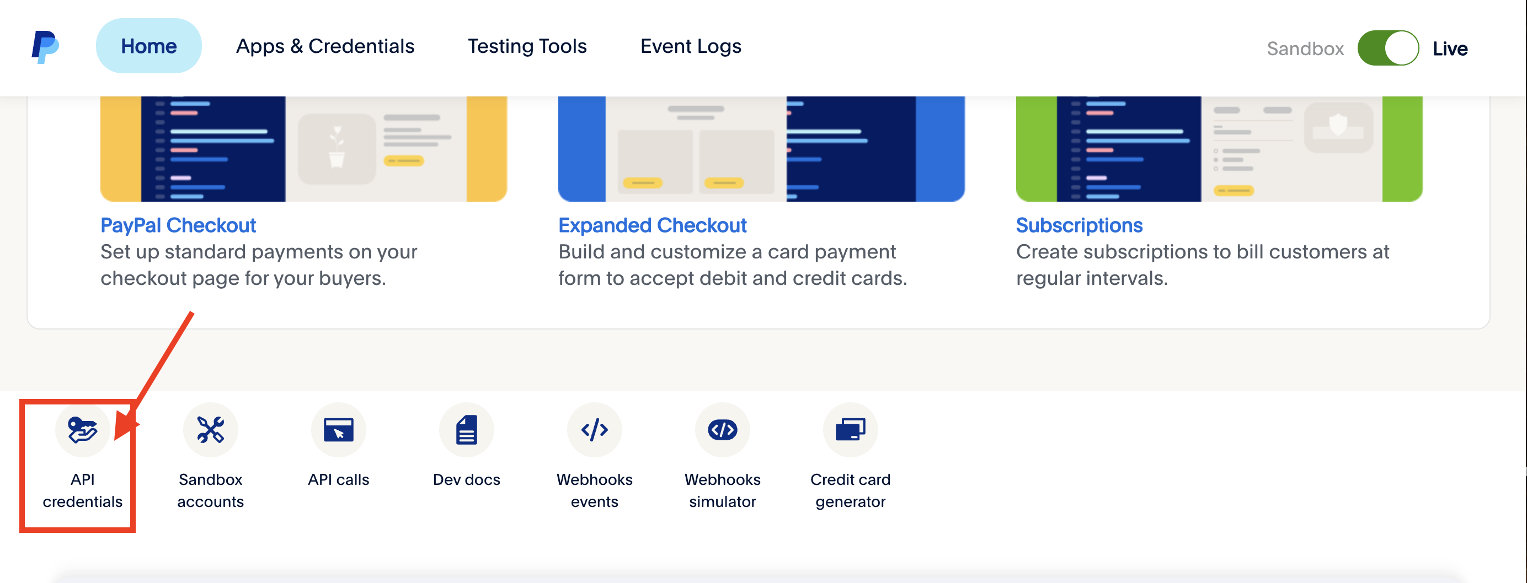The width and height of the screenshot is (1527, 583).
Task: Click the PayPal logo icon
Action: click(45, 47)
